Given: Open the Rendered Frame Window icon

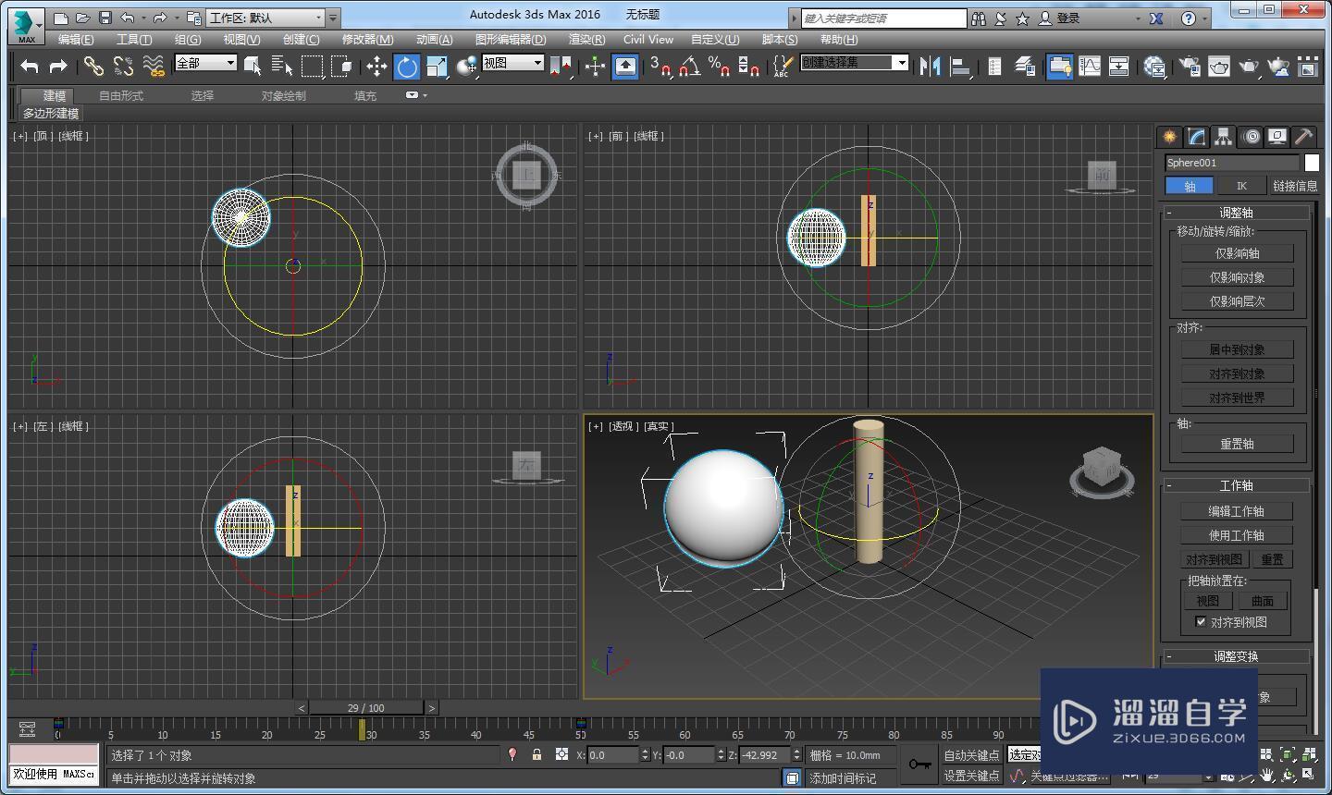Looking at the screenshot, I should click(1219, 66).
